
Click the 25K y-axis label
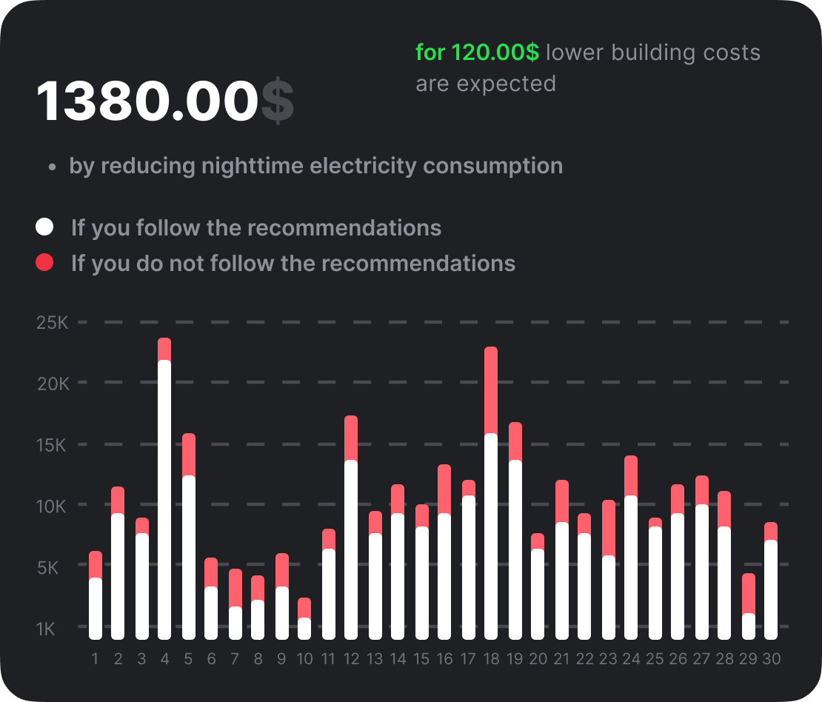53,323
